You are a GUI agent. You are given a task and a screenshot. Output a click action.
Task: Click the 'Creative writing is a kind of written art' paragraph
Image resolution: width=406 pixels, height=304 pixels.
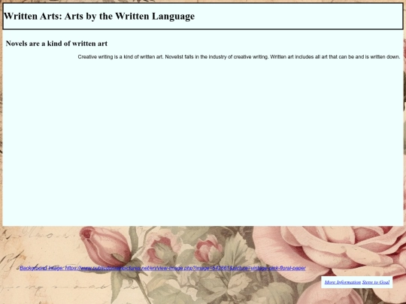[x=239, y=57]
